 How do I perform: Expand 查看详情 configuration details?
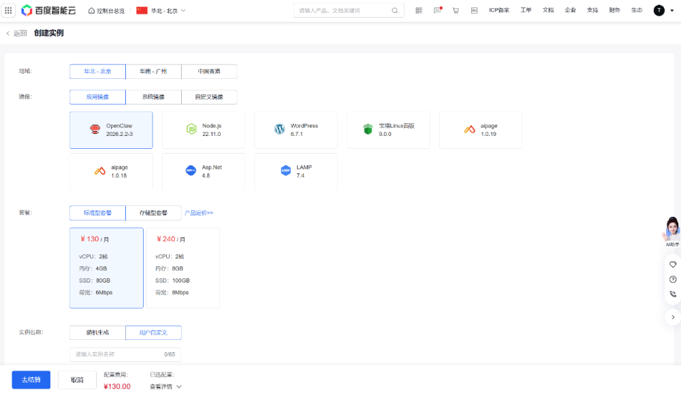165,386
